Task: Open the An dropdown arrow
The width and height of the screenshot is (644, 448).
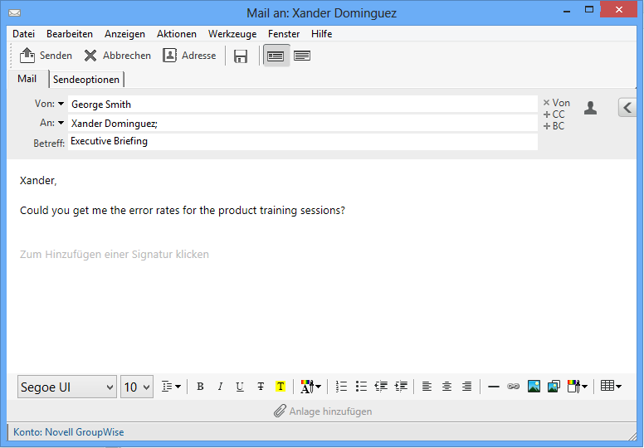Action: pyautogui.click(x=61, y=123)
